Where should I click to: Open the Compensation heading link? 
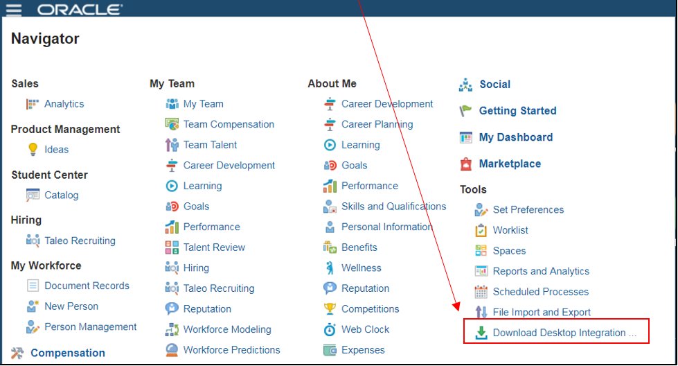pyautogui.click(x=67, y=353)
